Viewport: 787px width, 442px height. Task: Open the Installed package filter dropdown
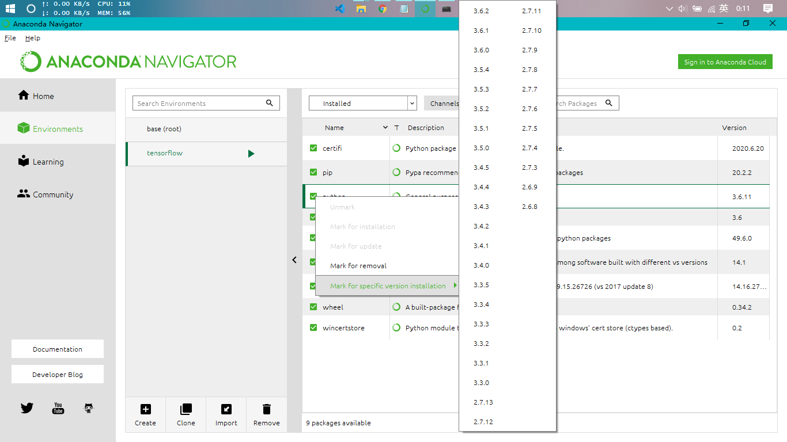(x=363, y=103)
